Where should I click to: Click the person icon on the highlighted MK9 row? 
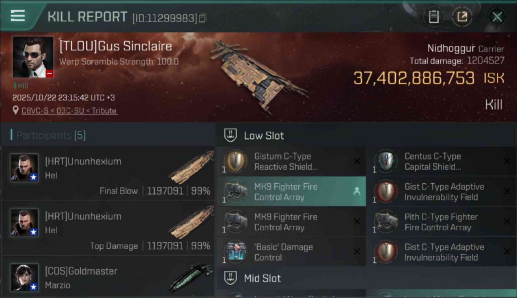(357, 192)
